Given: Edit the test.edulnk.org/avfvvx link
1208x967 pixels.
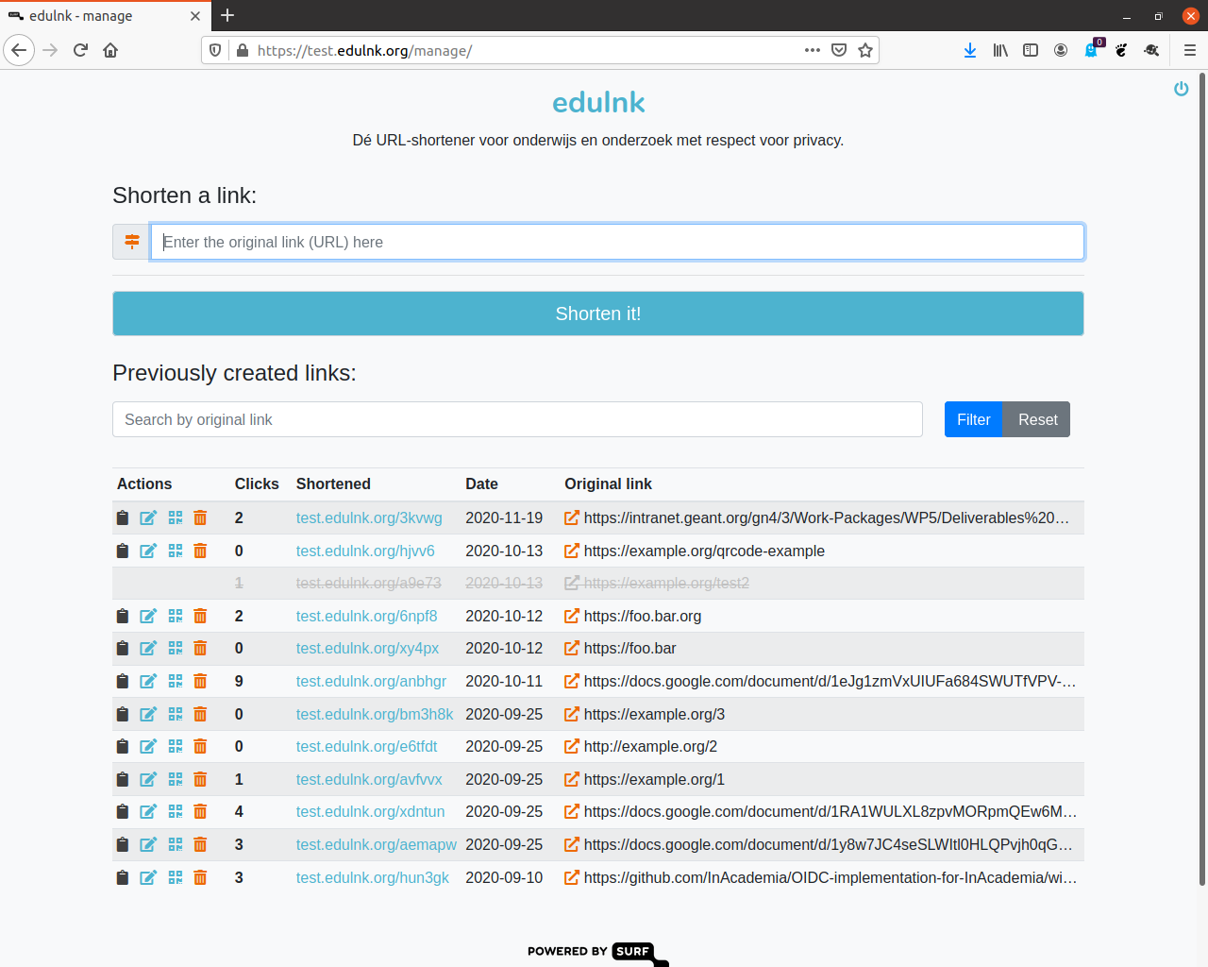Looking at the screenshot, I should coord(148,779).
